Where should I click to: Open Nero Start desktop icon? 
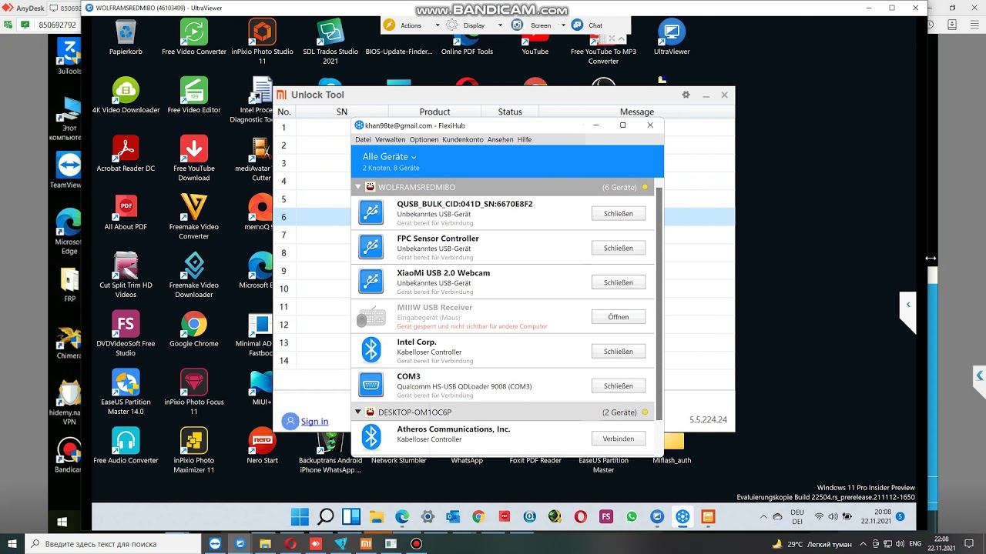pos(262,446)
